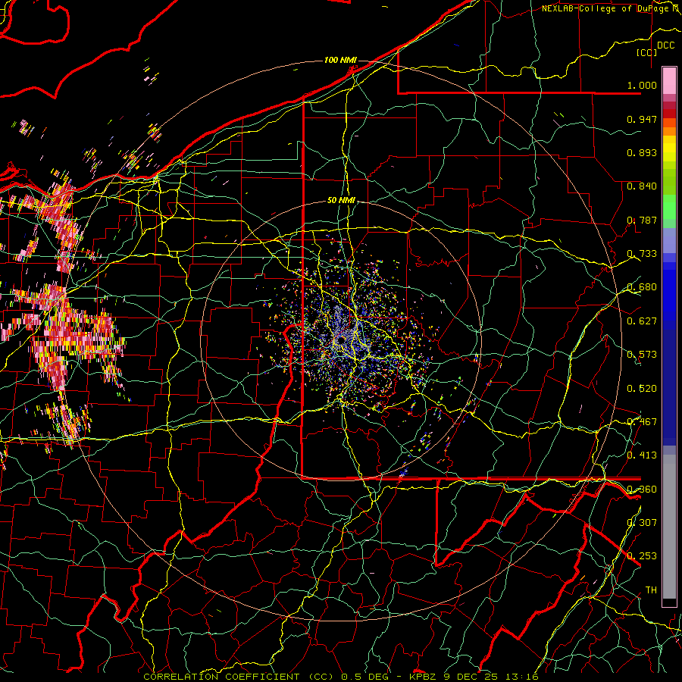Select the 0.627 scale value

[x=642, y=321]
